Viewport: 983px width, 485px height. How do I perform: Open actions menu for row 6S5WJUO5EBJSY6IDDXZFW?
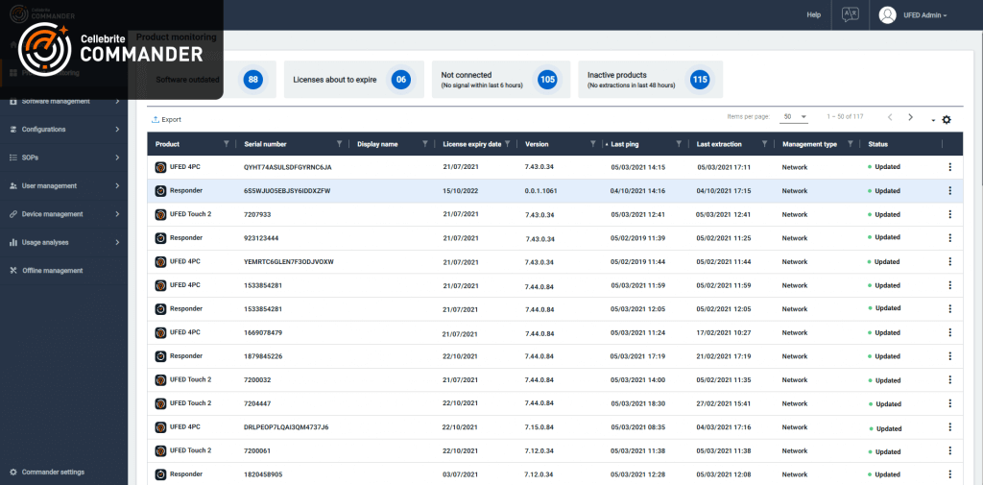(x=949, y=191)
